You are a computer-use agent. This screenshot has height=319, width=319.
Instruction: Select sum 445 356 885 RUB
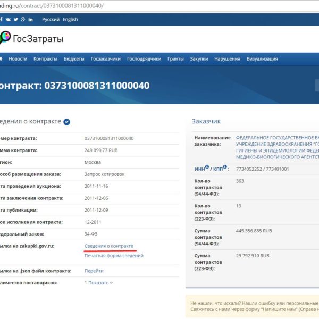coord(254,231)
